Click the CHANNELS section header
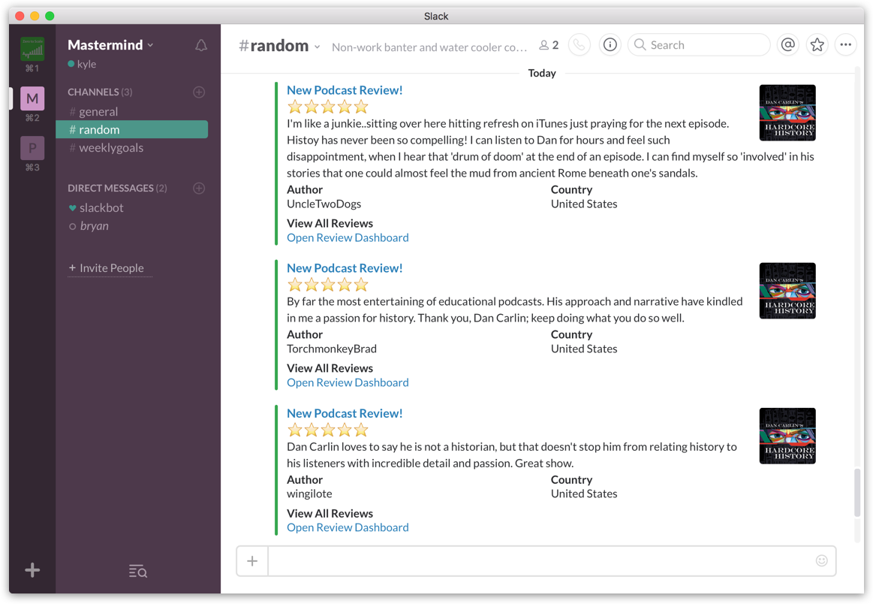 [100, 92]
